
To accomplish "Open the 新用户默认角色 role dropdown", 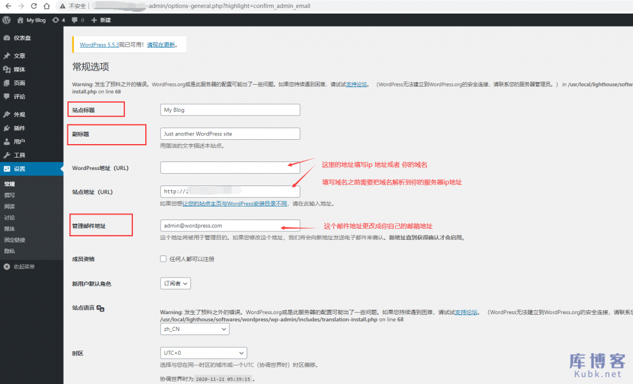I will (175, 283).
